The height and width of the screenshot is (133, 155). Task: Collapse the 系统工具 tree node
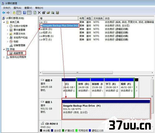click(x=4, y=22)
